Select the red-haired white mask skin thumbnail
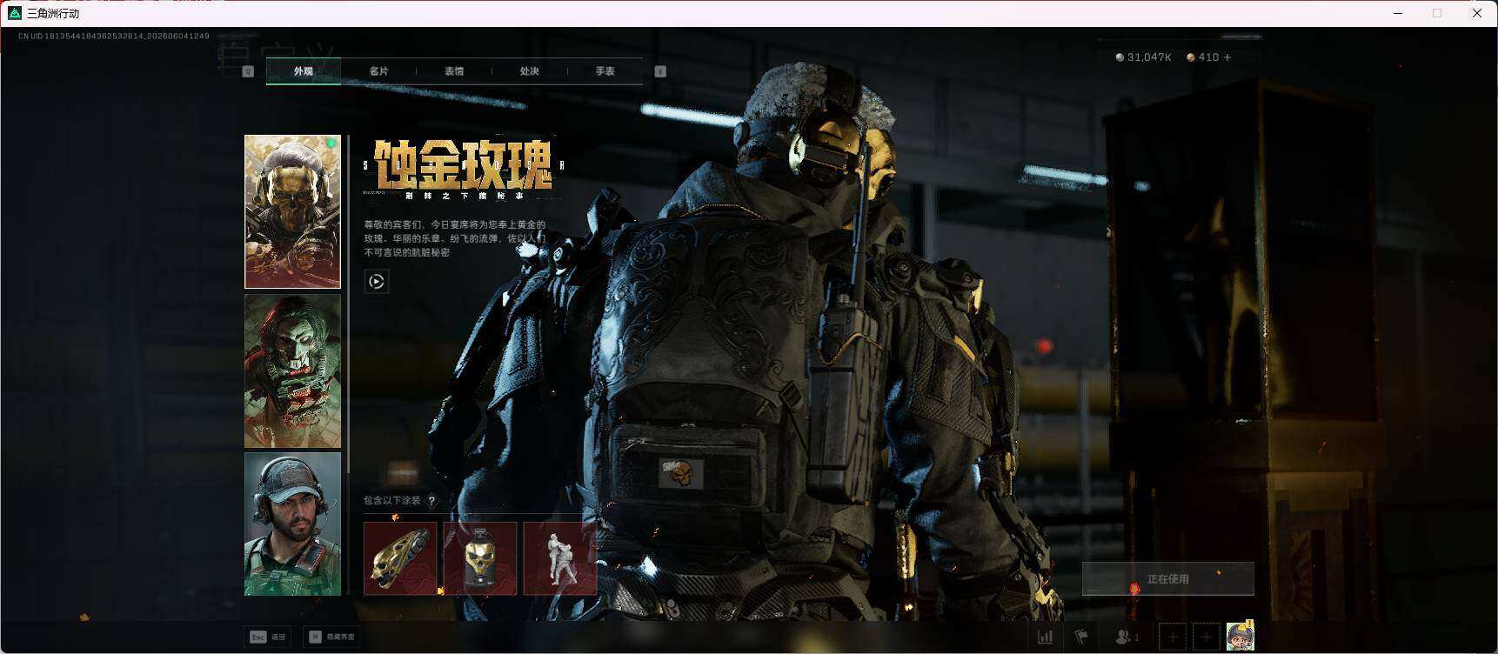The width and height of the screenshot is (1498, 654). pyautogui.click(x=292, y=370)
